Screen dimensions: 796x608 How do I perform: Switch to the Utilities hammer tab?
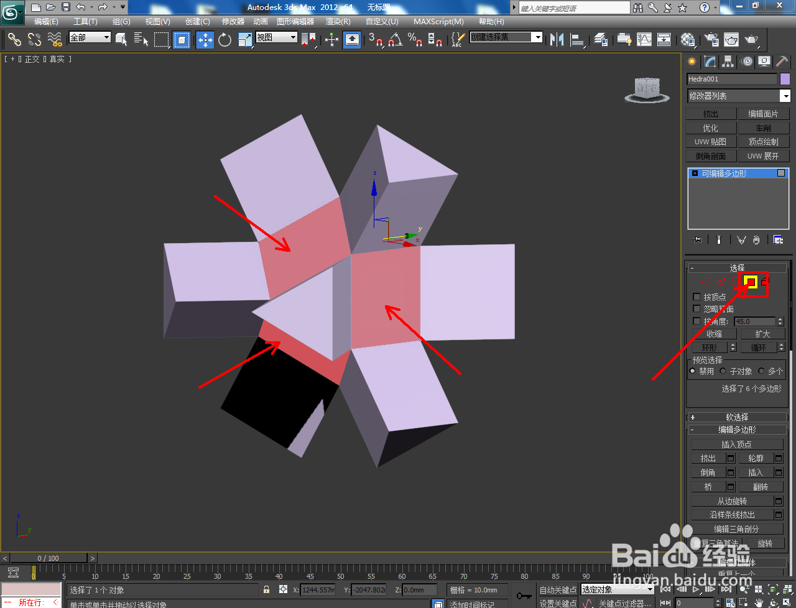click(782, 62)
